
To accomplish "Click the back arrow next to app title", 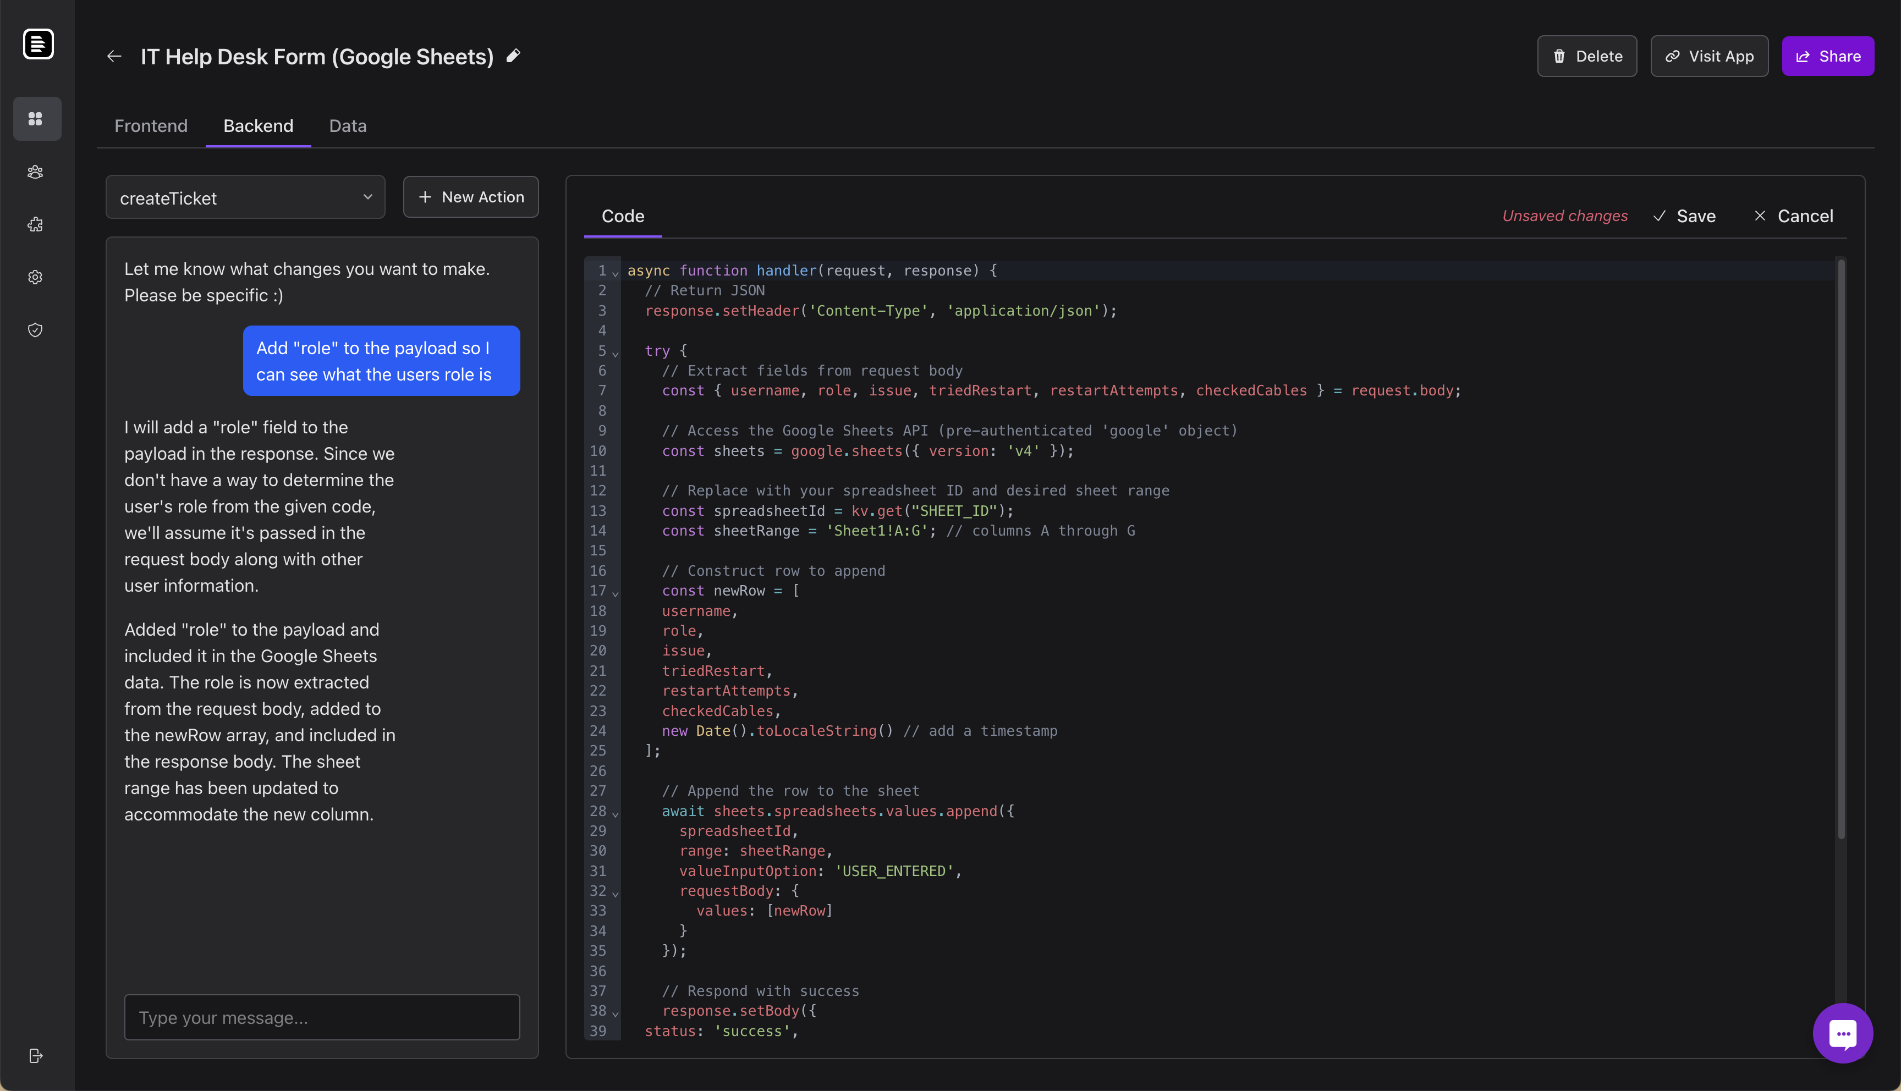I will (x=114, y=56).
